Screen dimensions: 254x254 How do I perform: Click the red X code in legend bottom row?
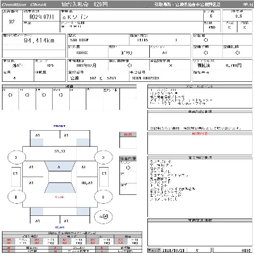[x=8, y=251]
